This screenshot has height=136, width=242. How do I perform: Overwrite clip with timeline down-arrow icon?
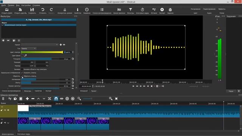pos(44,99)
